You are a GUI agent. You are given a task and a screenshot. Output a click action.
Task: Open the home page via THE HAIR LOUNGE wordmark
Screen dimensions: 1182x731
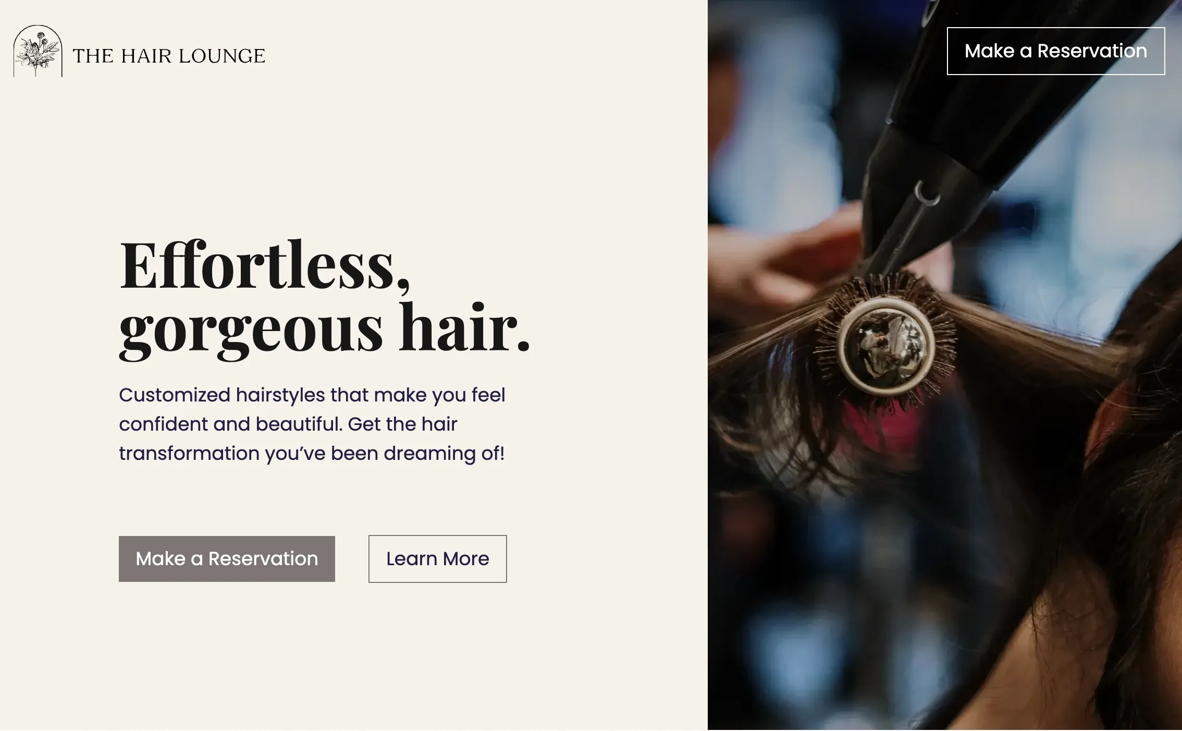[169, 56]
